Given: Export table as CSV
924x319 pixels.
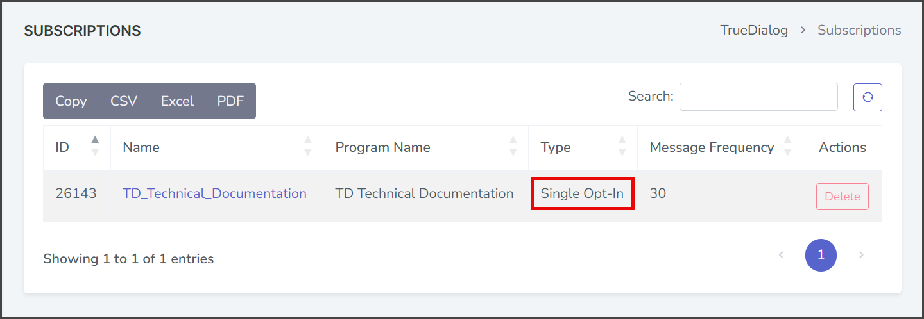Looking at the screenshot, I should click(x=124, y=101).
